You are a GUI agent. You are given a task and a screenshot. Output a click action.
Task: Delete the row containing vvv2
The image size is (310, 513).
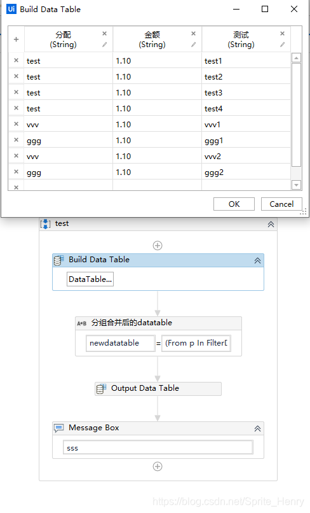pyautogui.click(x=16, y=156)
